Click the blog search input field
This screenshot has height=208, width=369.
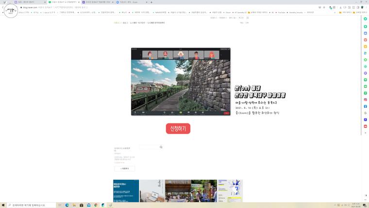click(149, 147)
